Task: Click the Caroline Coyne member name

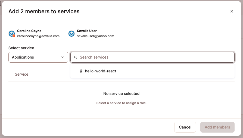Action: 29,31
